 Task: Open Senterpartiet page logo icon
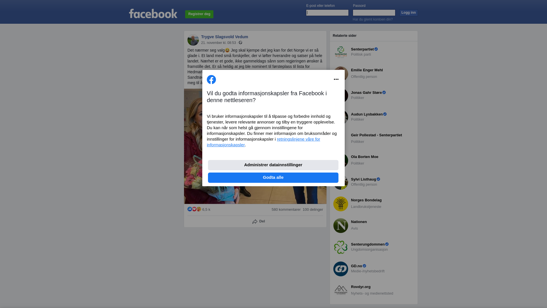341,52
